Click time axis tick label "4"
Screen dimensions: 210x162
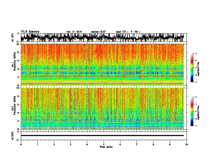coord(87,145)
